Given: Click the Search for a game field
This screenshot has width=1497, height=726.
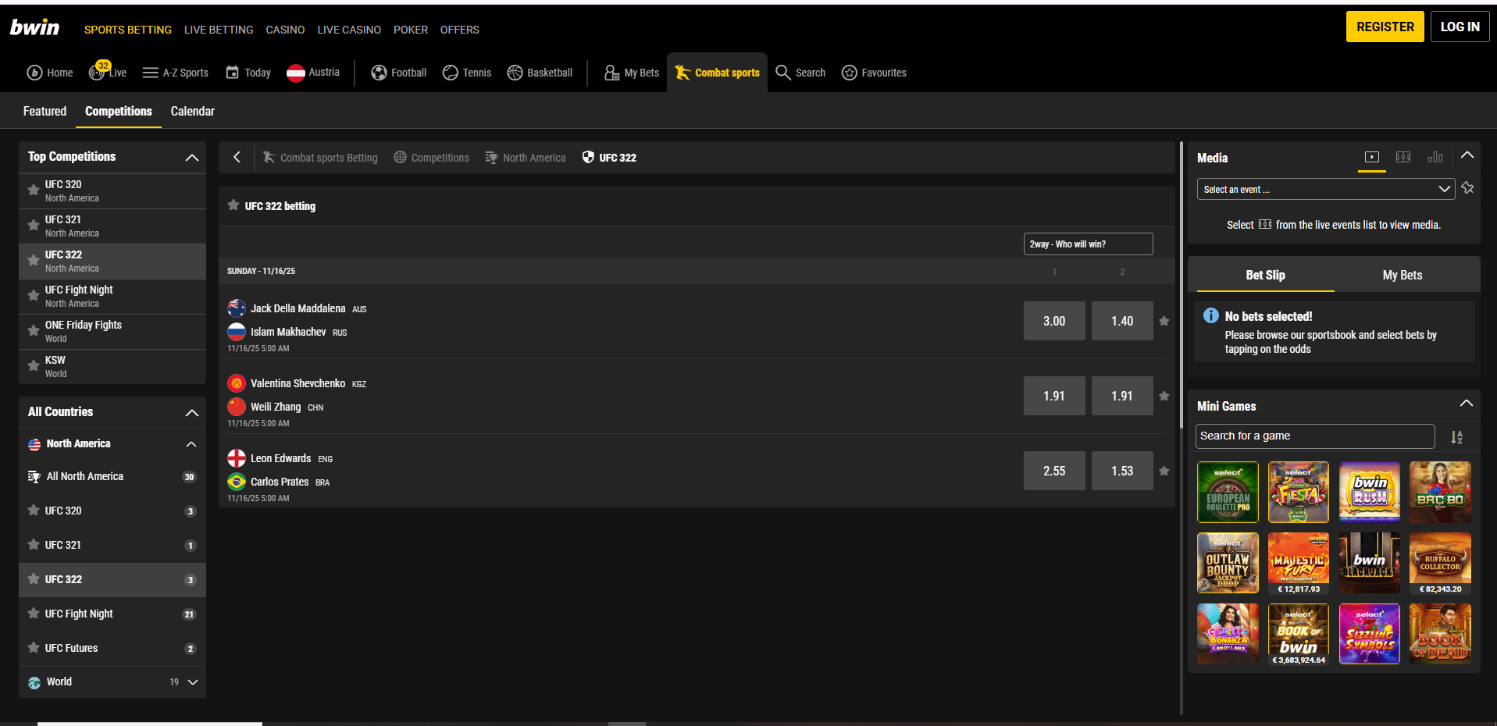Looking at the screenshot, I should coord(1314,436).
